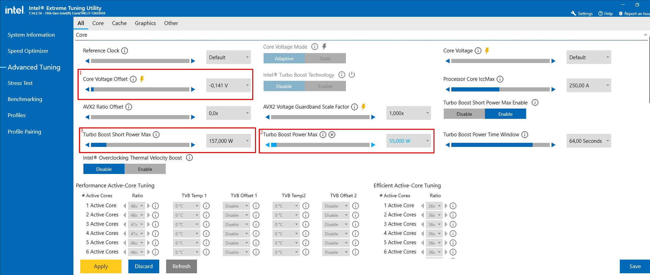Click the Refresh button

click(182, 266)
